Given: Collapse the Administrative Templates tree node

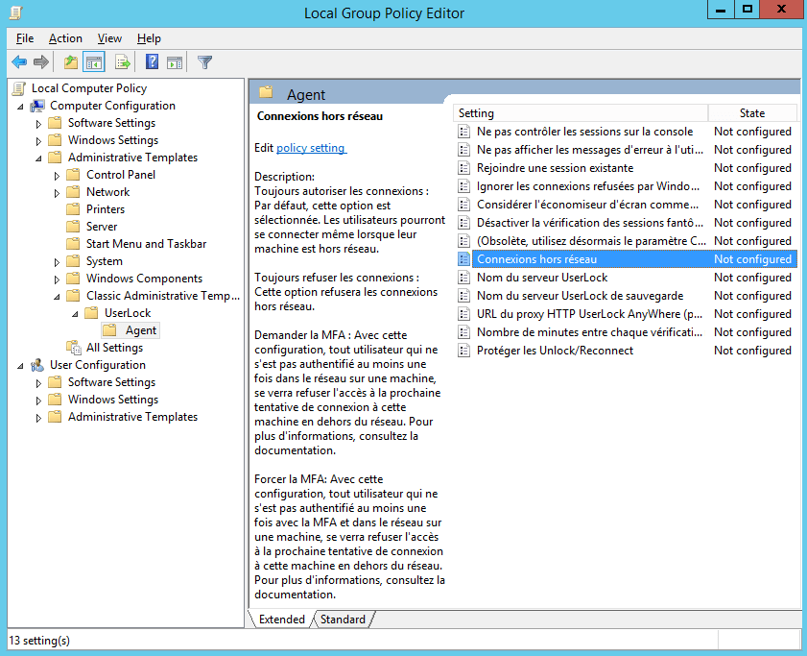Looking at the screenshot, I should click(x=39, y=158).
